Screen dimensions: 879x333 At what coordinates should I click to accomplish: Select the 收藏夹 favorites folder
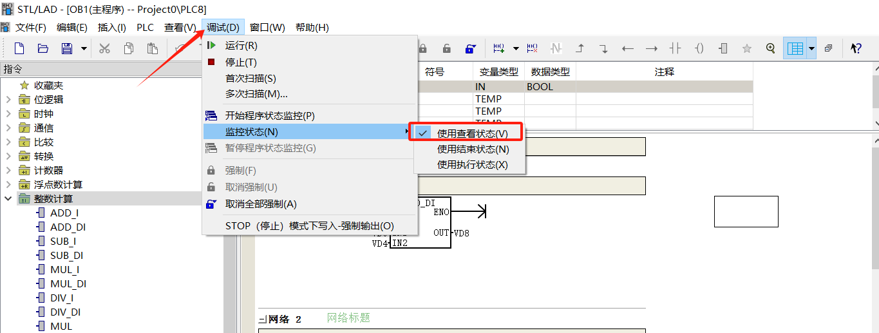[48, 86]
